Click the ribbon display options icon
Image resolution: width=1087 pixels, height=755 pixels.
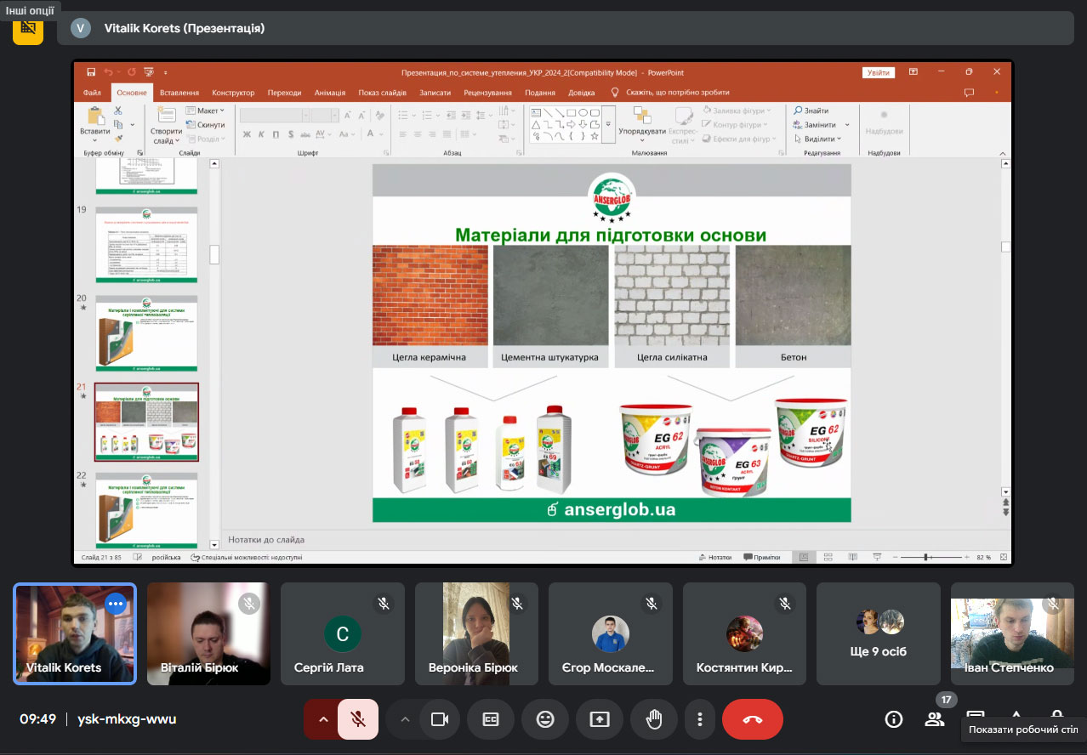pyautogui.click(x=913, y=72)
